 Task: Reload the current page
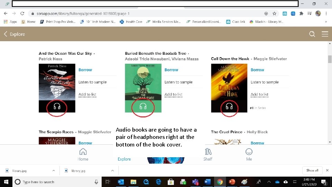(x=22, y=14)
